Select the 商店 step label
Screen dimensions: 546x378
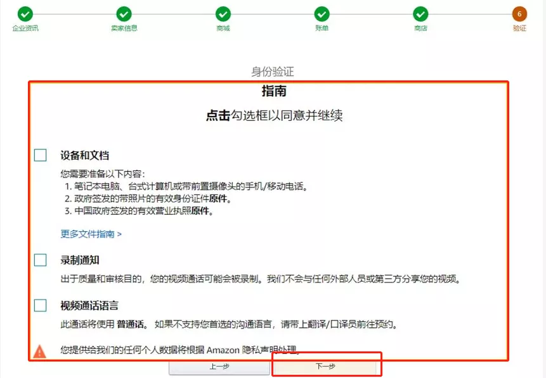[420, 28]
